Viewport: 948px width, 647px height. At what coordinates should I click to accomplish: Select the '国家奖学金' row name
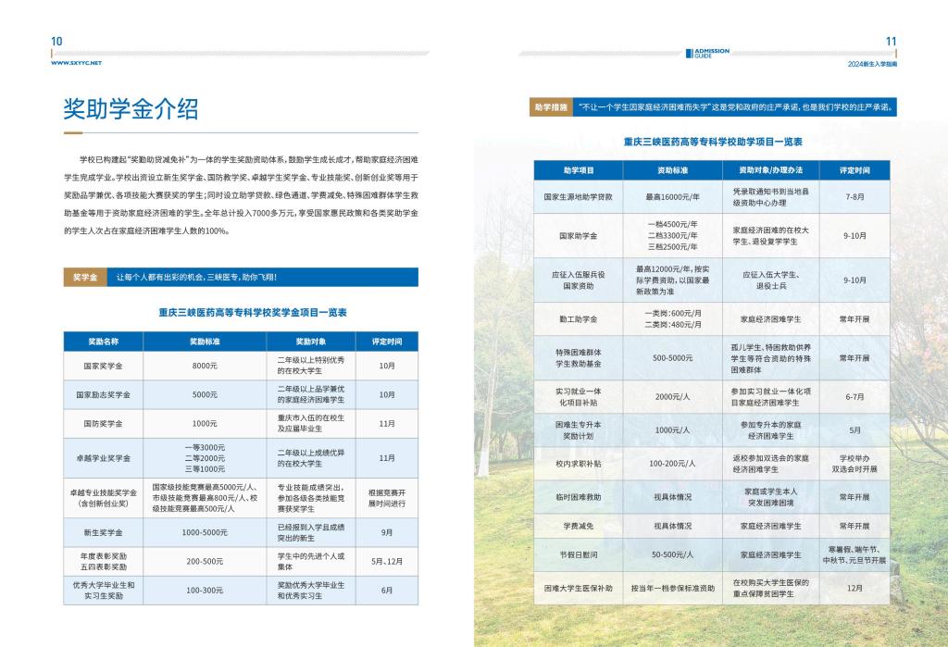tap(104, 366)
